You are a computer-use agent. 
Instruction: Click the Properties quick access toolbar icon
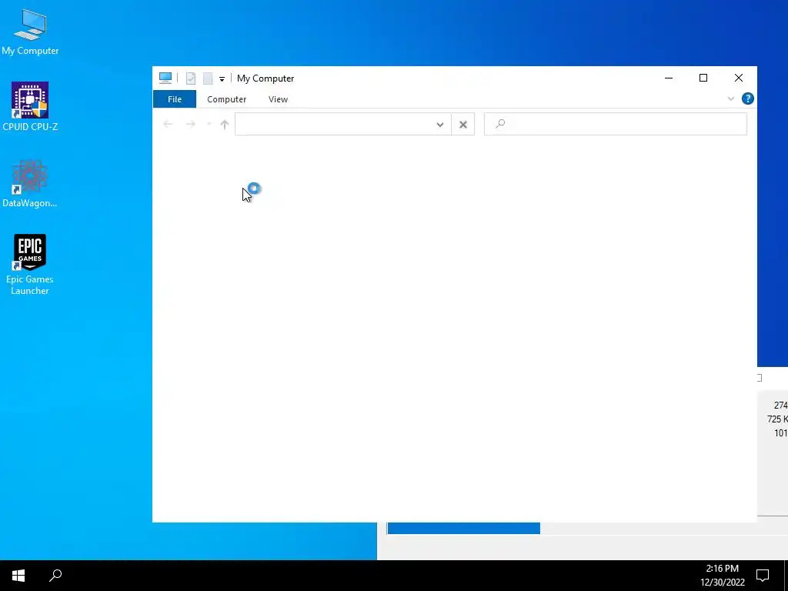click(x=191, y=78)
